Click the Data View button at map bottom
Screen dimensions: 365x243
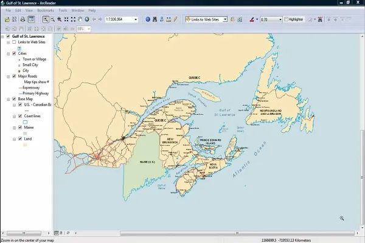[x=56, y=233]
